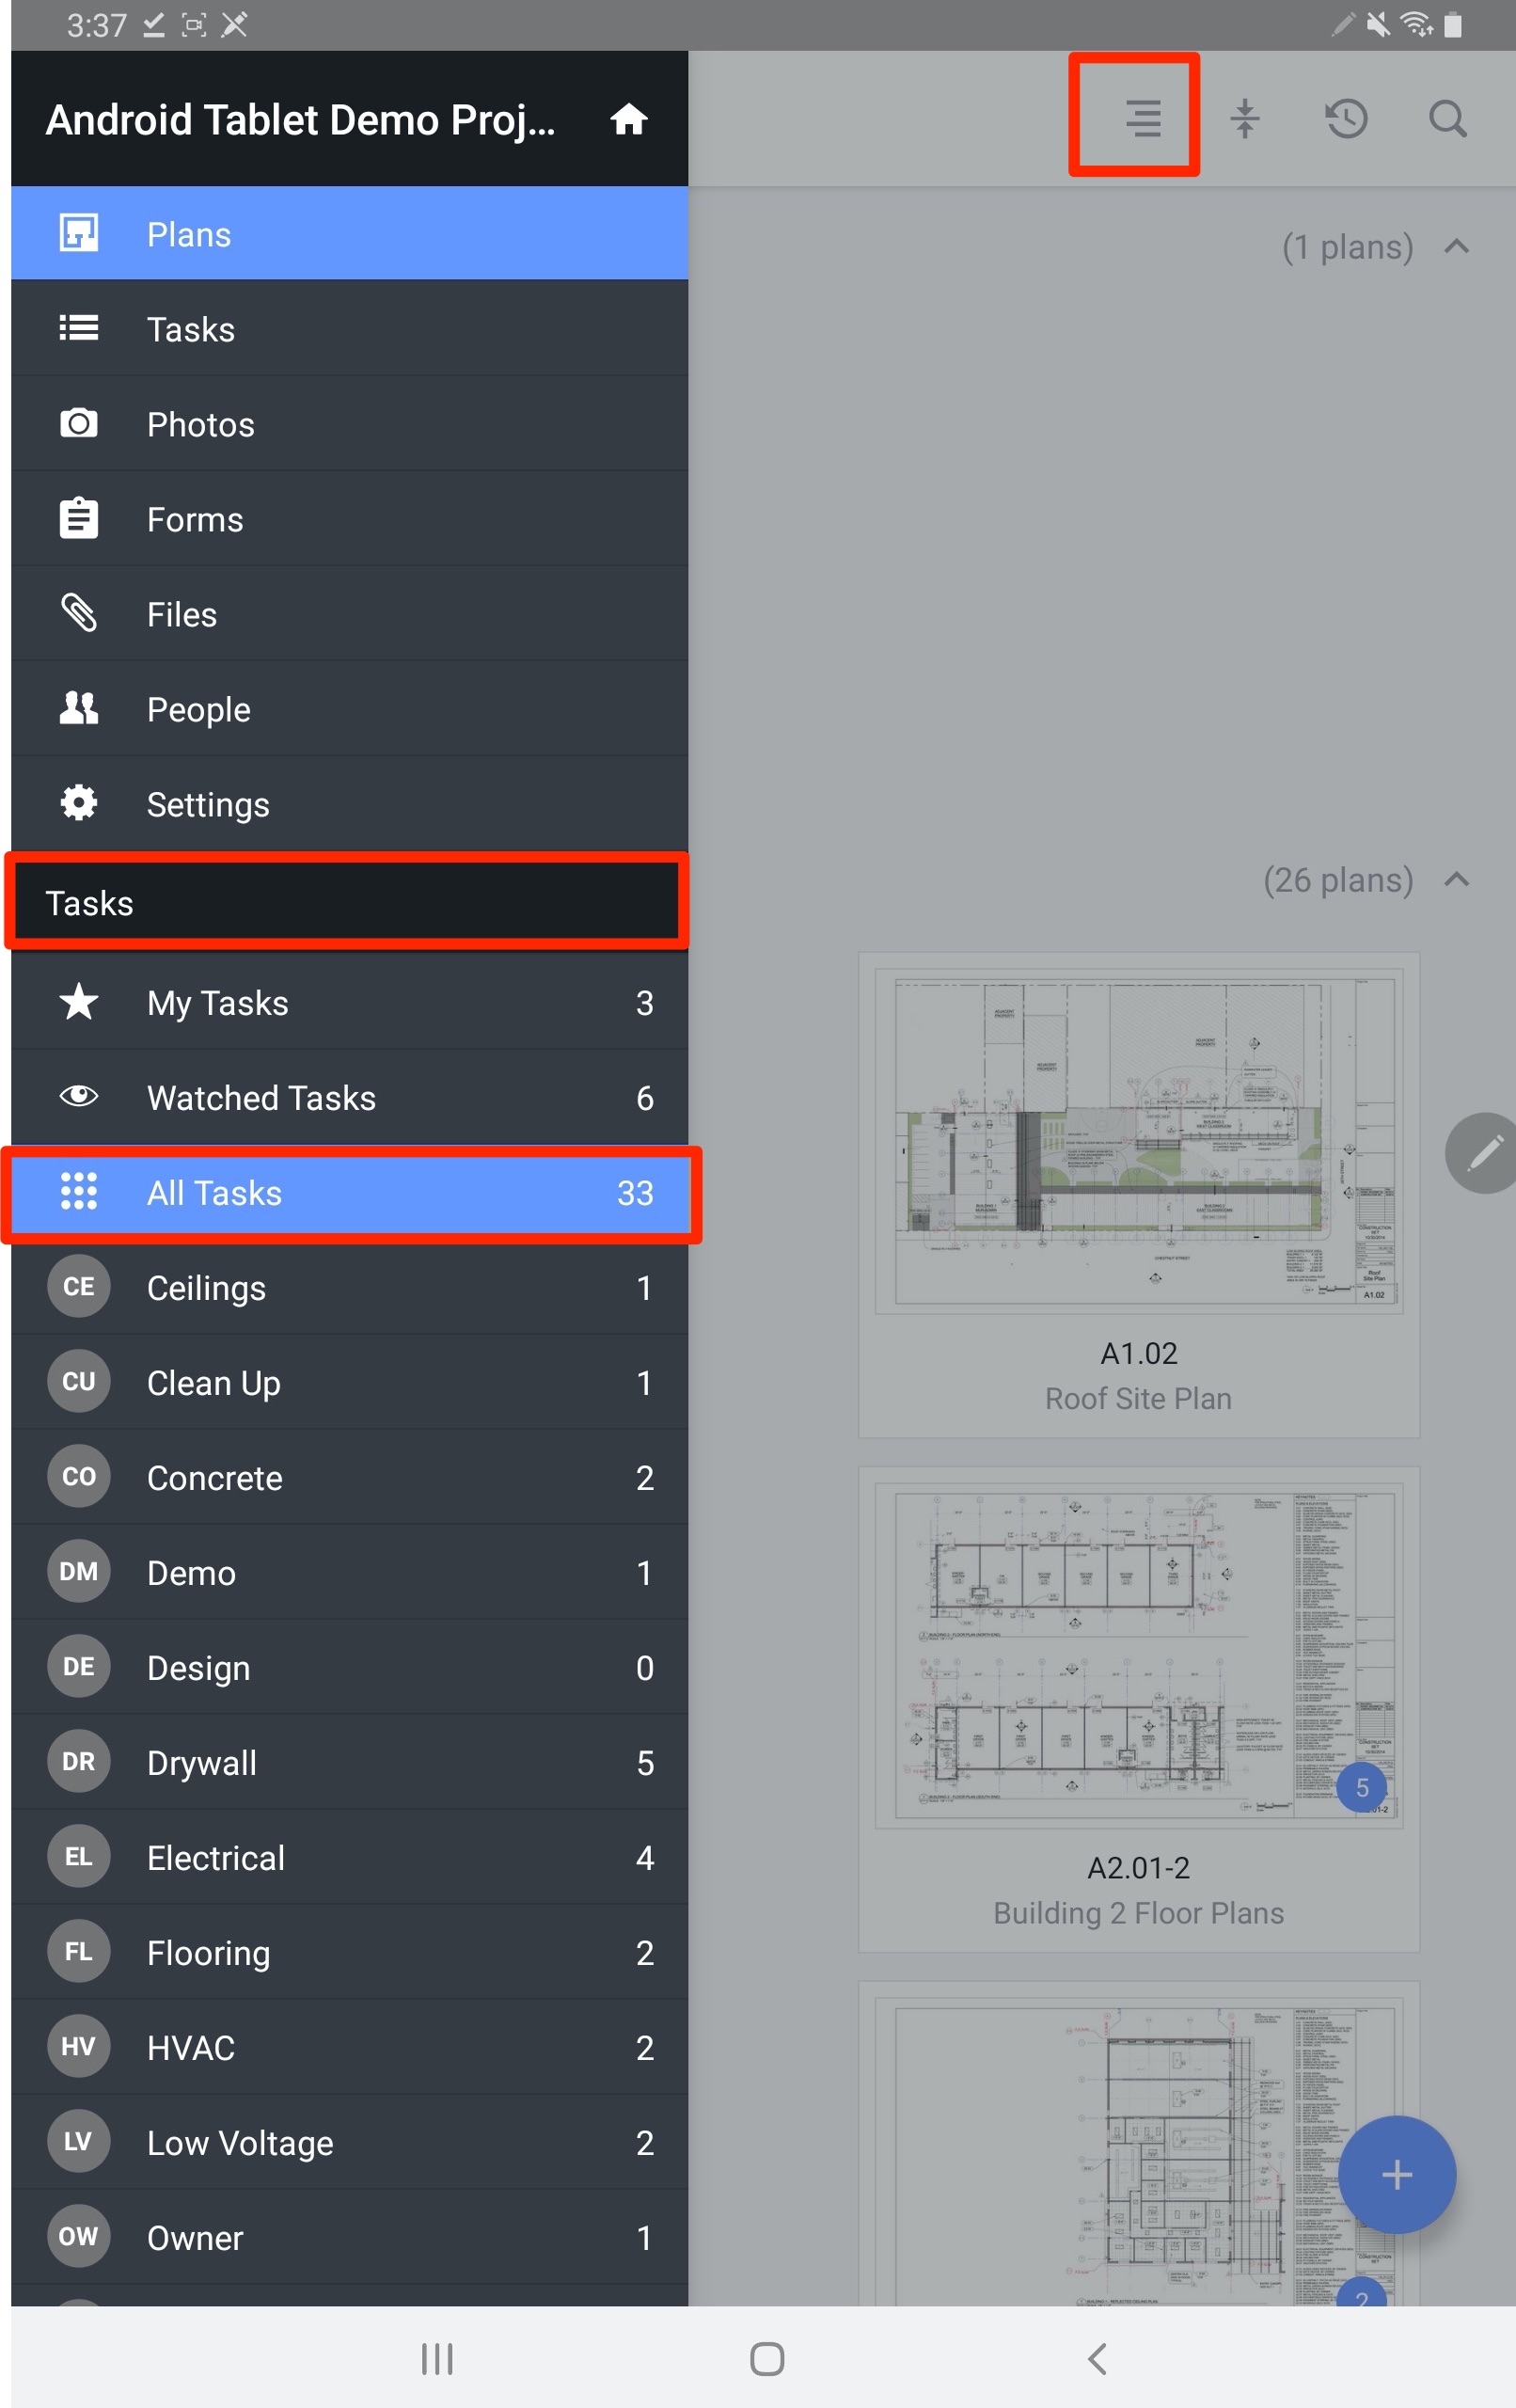Click the collapse all sections icon
The height and width of the screenshot is (2408, 1516).
1244,118
